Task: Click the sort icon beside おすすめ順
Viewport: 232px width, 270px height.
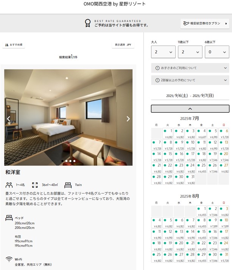Action: click(7, 45)
